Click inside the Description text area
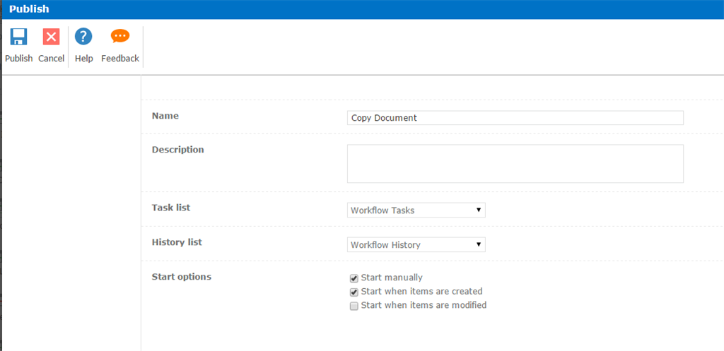Screen dimensions: 724x351 [515, 164]
